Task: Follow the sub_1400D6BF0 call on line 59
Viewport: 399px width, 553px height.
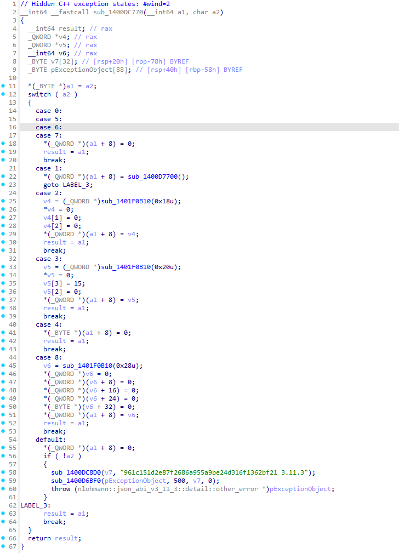Action: [76, 481]
